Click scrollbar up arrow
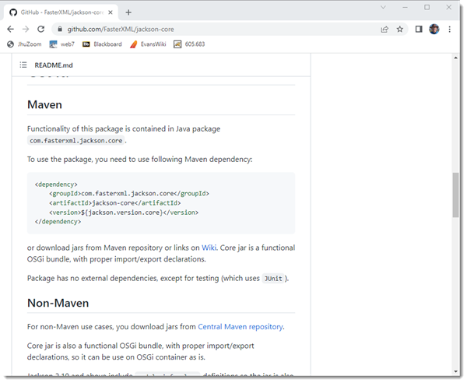 (x=455, y=58)
